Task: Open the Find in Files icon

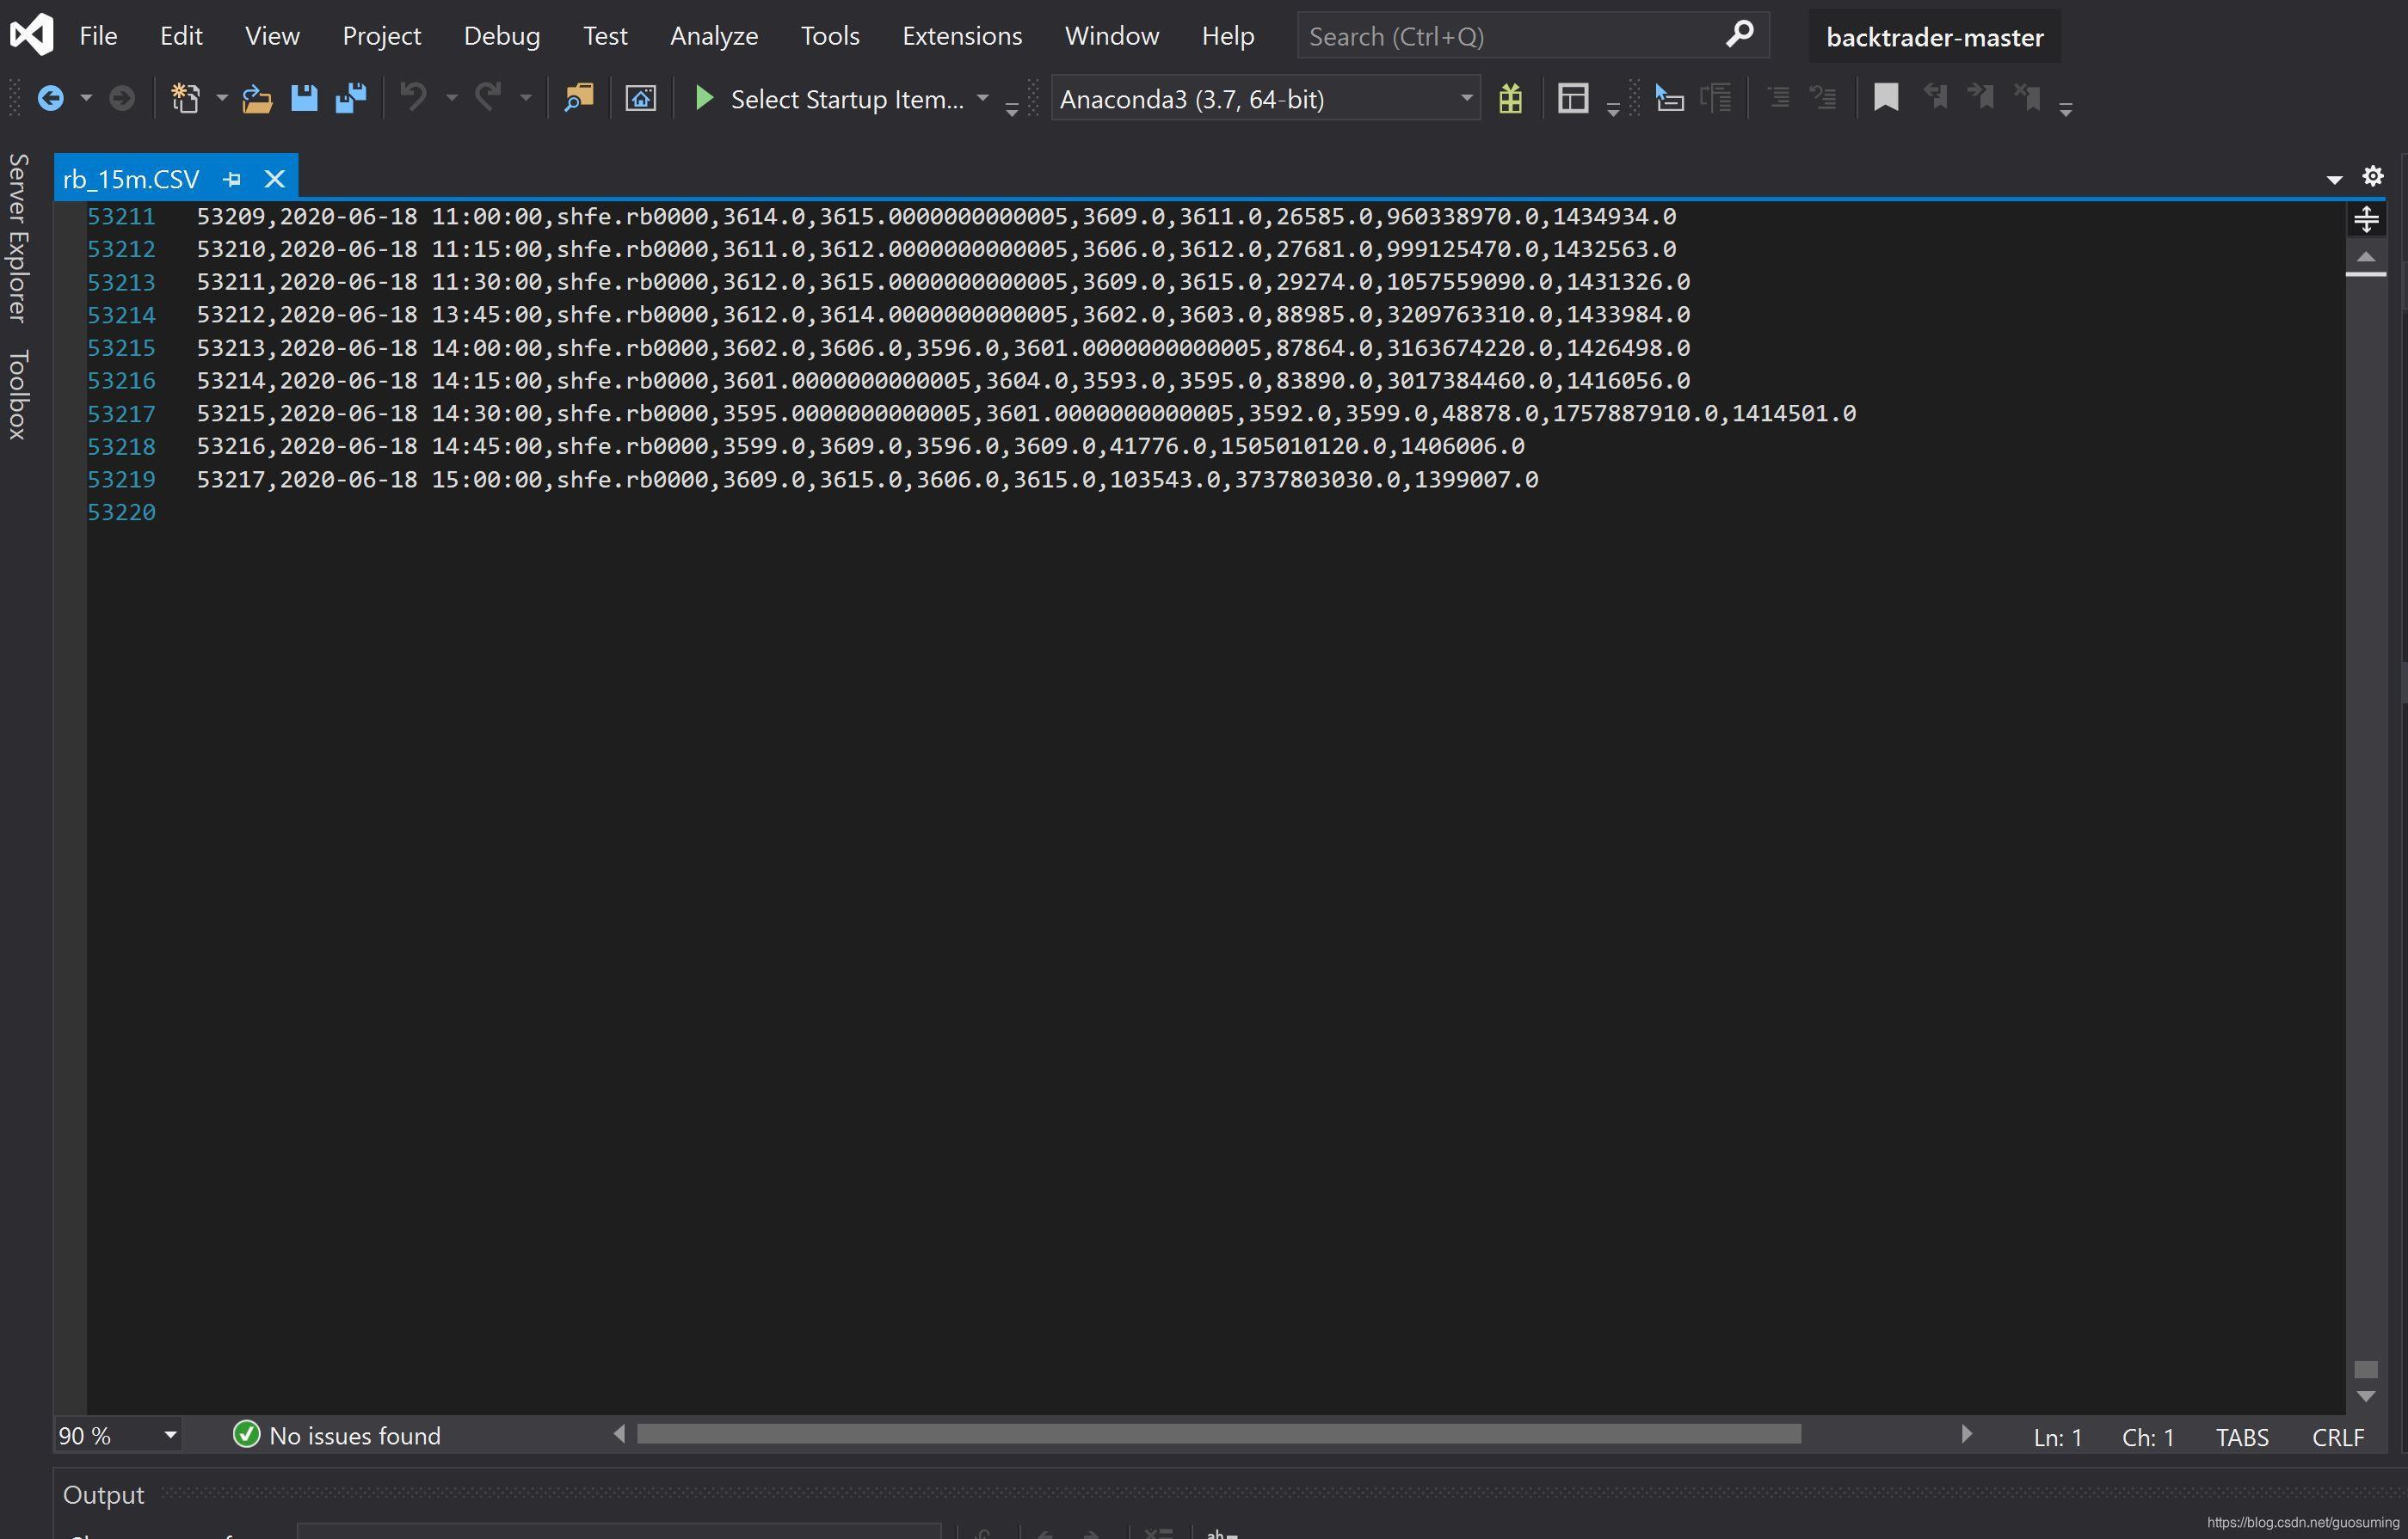Action: pyautogui.click(x=579, y=98)
